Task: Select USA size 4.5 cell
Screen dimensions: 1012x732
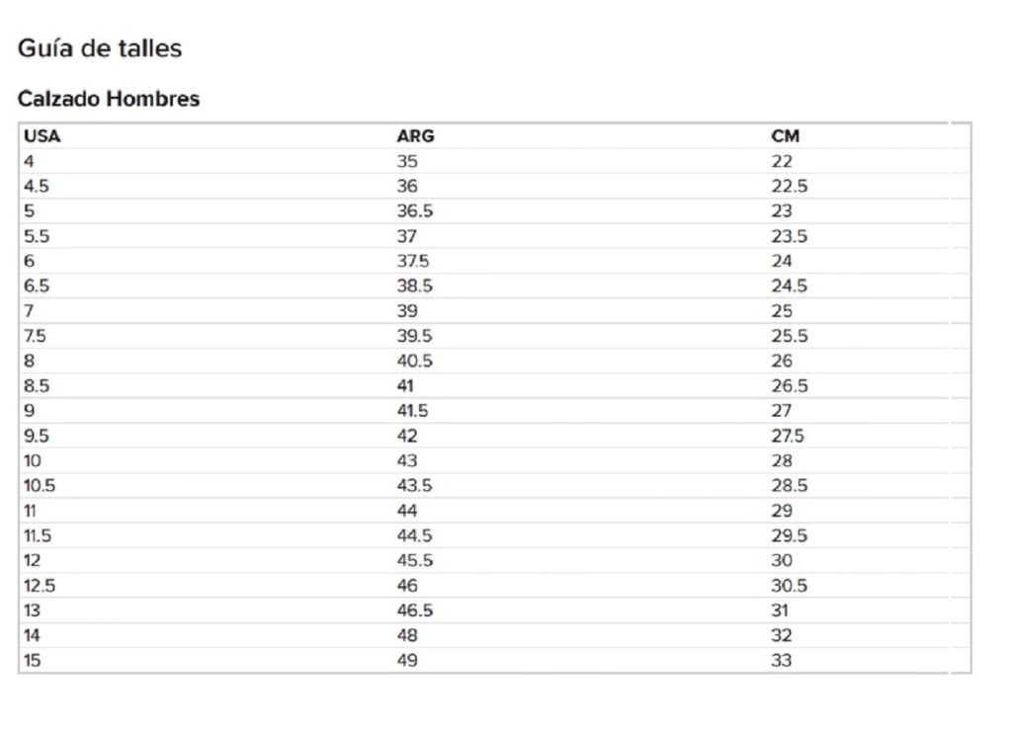Action: point(36,186)
